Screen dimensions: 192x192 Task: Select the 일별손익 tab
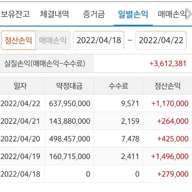pos(133,14)
